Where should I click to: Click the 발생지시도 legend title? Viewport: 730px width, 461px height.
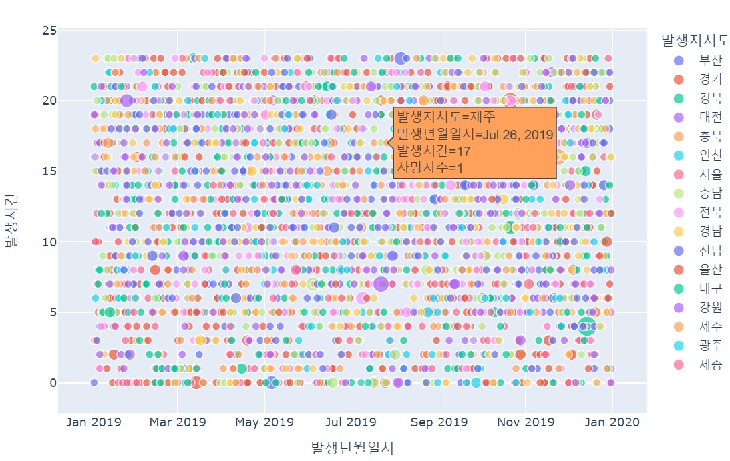tap(695, 41)
